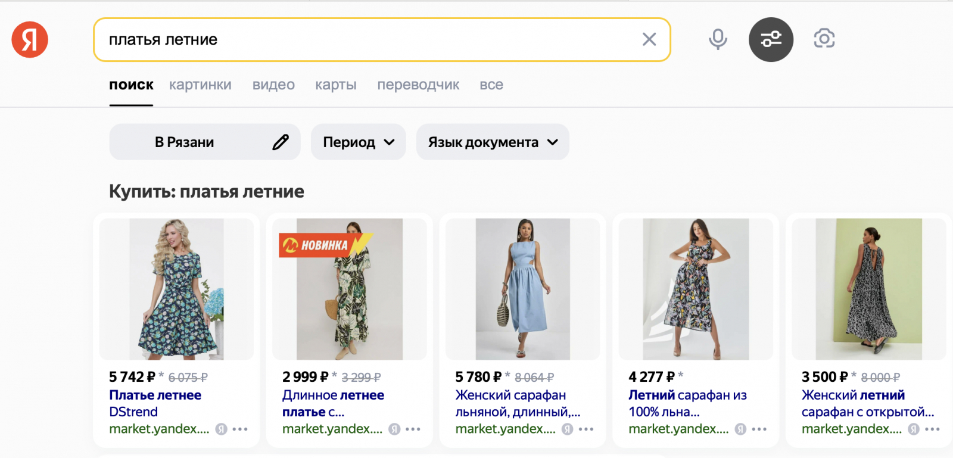Switch to the видео tab
This screenshot has width=953, height=458.
pos(273,85)
